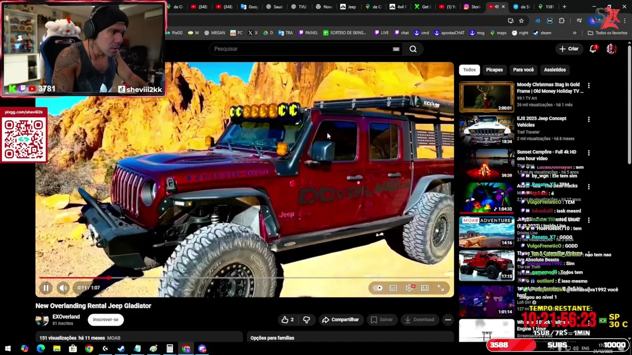632x355 pixels.
Task: Click the Compartilhar share button
Action: [x=340, y=319]
